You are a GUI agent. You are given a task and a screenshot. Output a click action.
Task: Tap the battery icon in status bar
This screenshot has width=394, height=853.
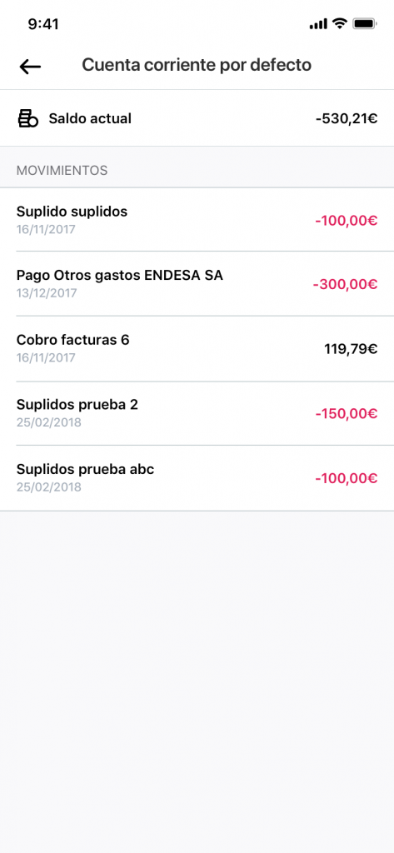point(365,24)
